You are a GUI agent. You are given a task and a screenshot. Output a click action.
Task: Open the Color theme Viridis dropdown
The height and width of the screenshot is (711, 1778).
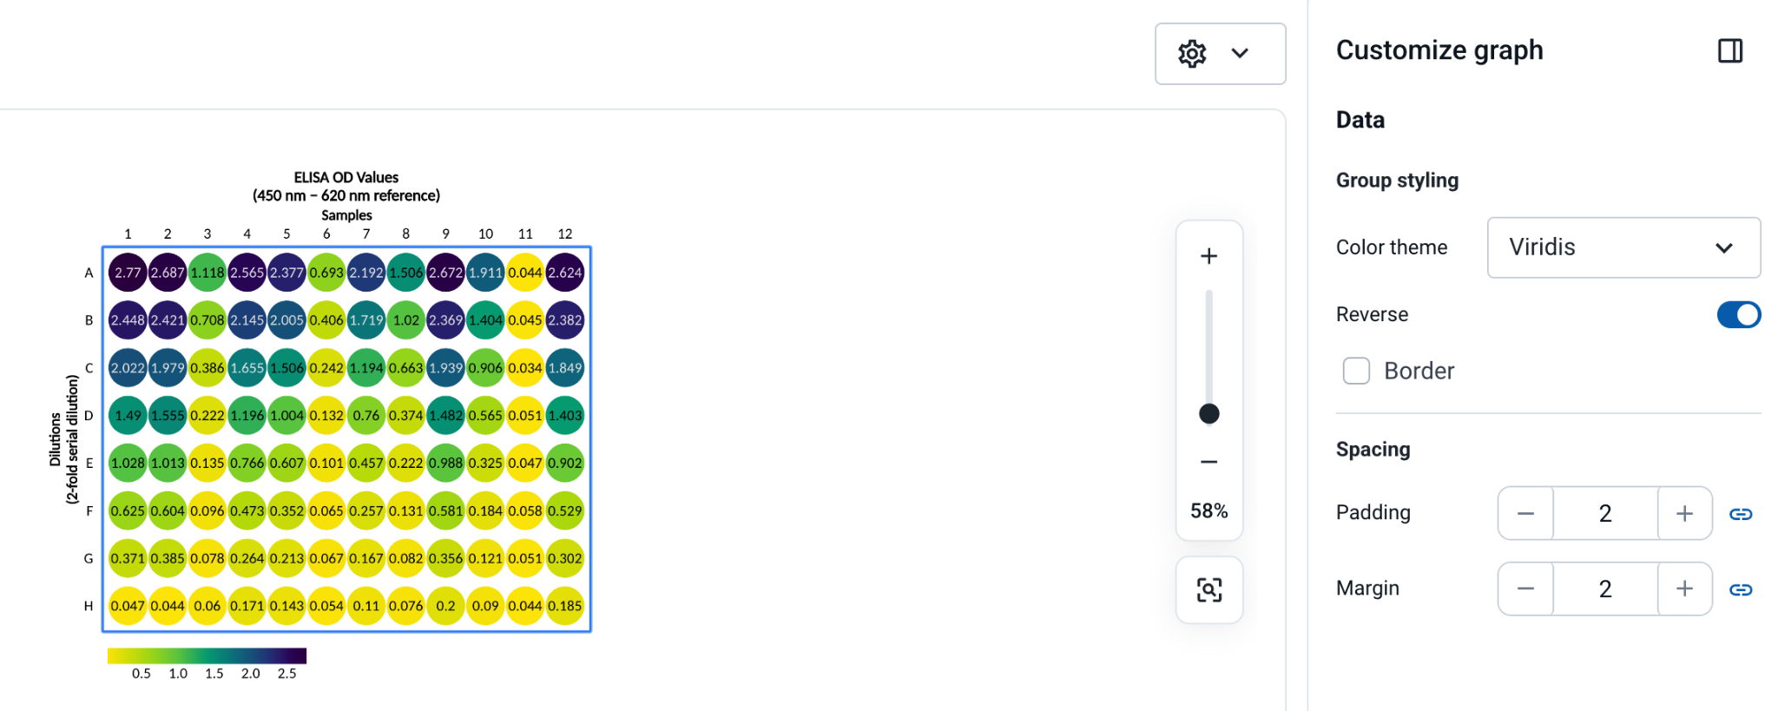(x=1623, y=247)
